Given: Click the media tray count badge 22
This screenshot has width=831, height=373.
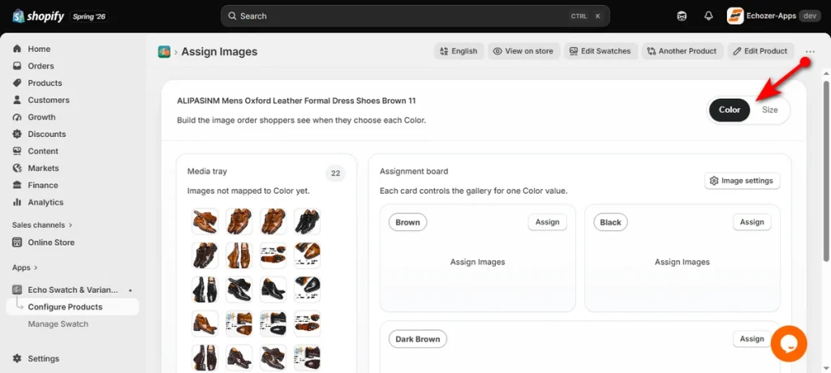Looking at the screenshot, I should [335, 174].
